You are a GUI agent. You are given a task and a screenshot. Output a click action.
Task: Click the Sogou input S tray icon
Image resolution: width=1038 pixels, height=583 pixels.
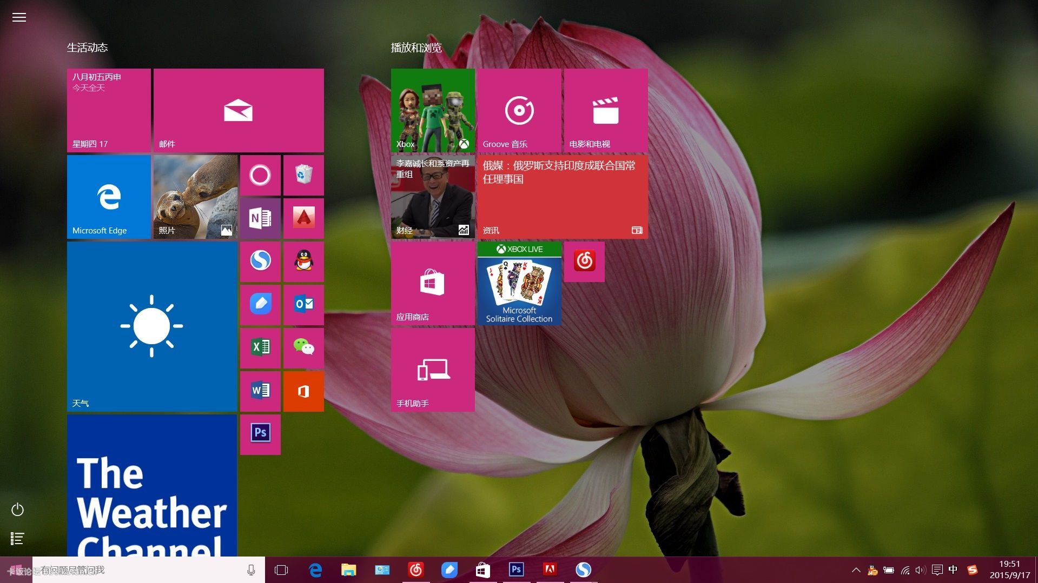click(972, 570)
